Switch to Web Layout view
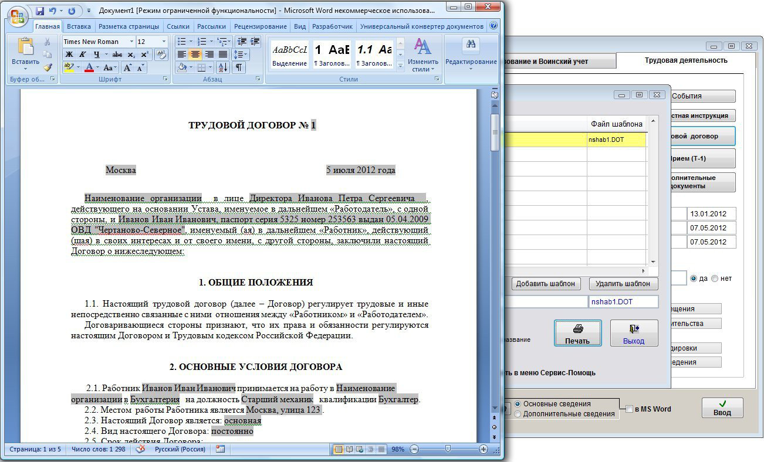The height and width of the screenshot is (462, 764). point(360,449)
